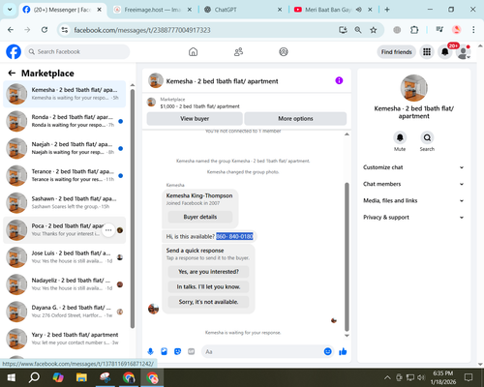Open a new browser tab

click(x=387, y=10)
